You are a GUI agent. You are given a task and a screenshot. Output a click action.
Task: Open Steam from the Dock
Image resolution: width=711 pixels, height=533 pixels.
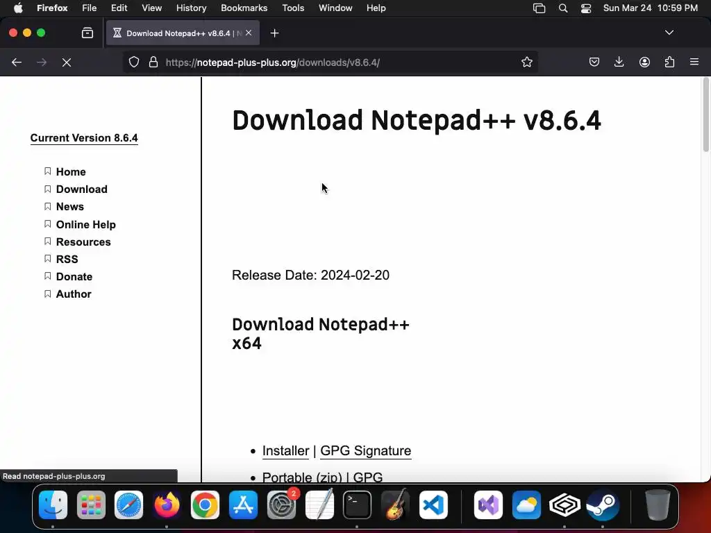point(603,505)
